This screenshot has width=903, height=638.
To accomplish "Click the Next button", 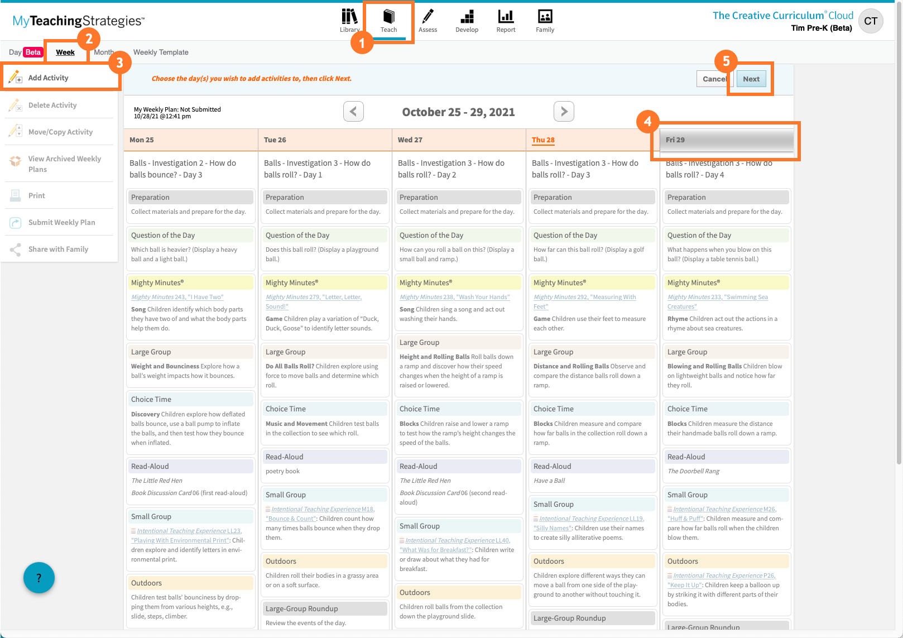I will point(751,79).
